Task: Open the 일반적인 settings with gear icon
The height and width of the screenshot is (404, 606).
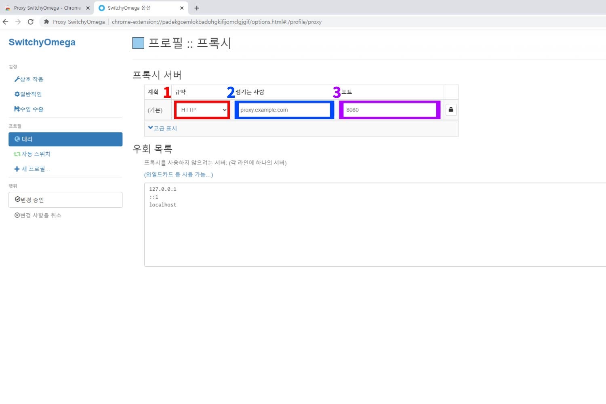Action: click(x=28, y=94)
